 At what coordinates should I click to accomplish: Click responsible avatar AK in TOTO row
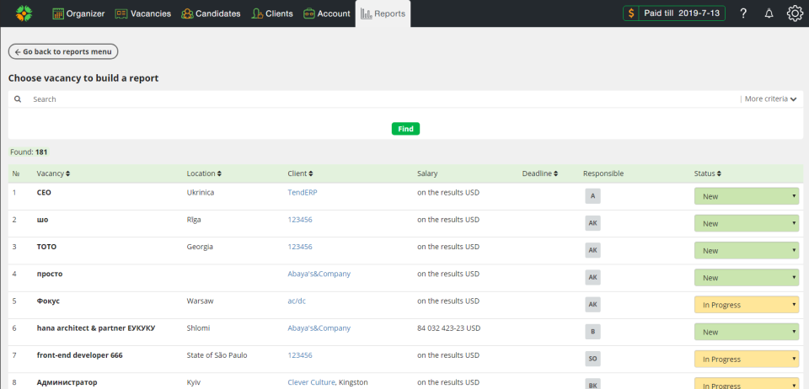point(592,250)
